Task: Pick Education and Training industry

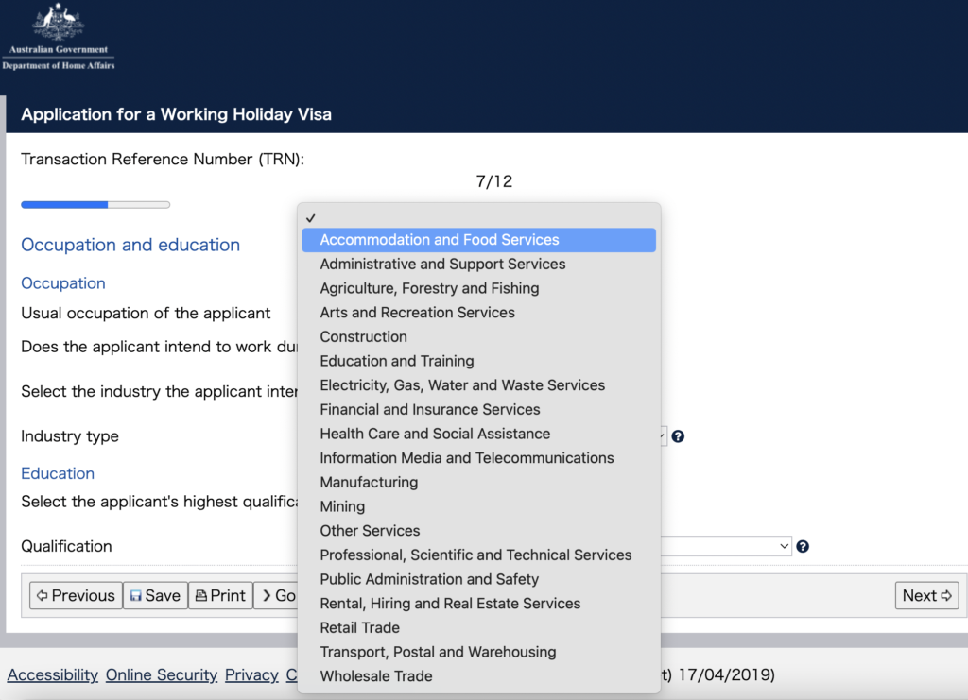Action: coord(396,361)
